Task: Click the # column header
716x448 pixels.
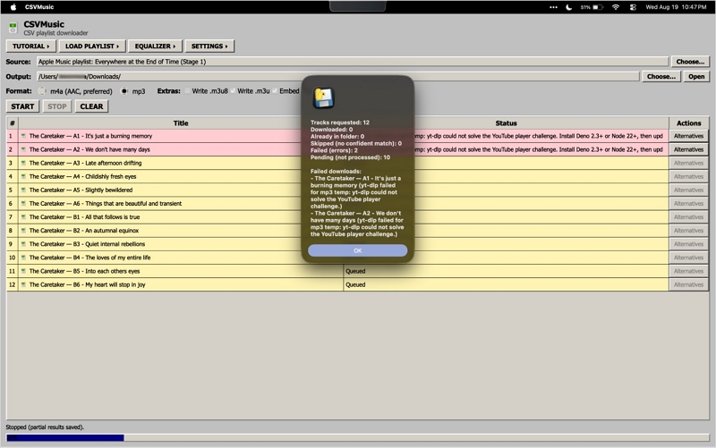Action: tap(13, 123)
